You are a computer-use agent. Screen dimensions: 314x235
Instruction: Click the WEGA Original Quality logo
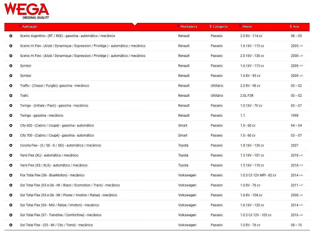[27, 11]
